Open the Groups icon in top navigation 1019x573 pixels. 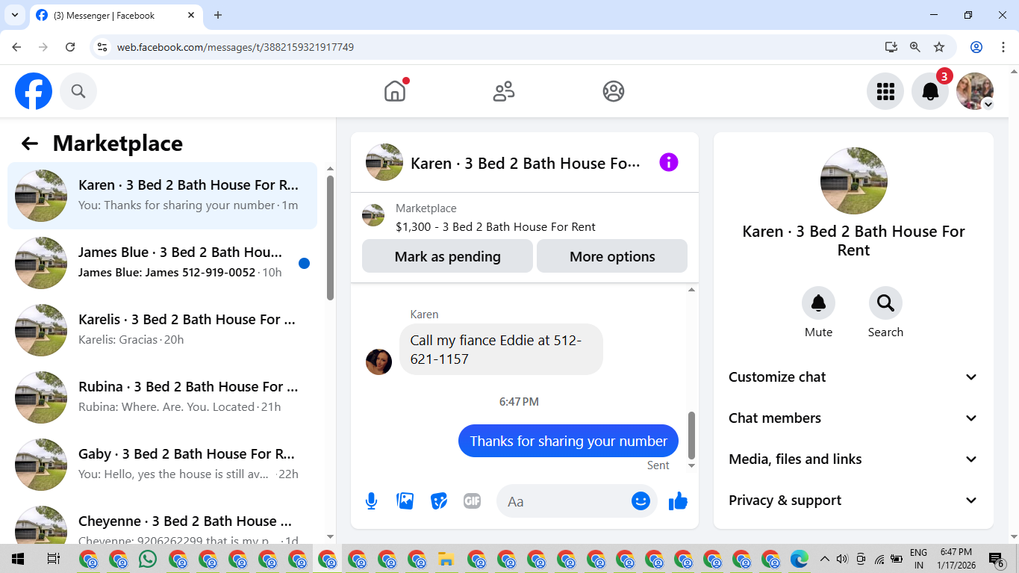(x=614, y=91)
